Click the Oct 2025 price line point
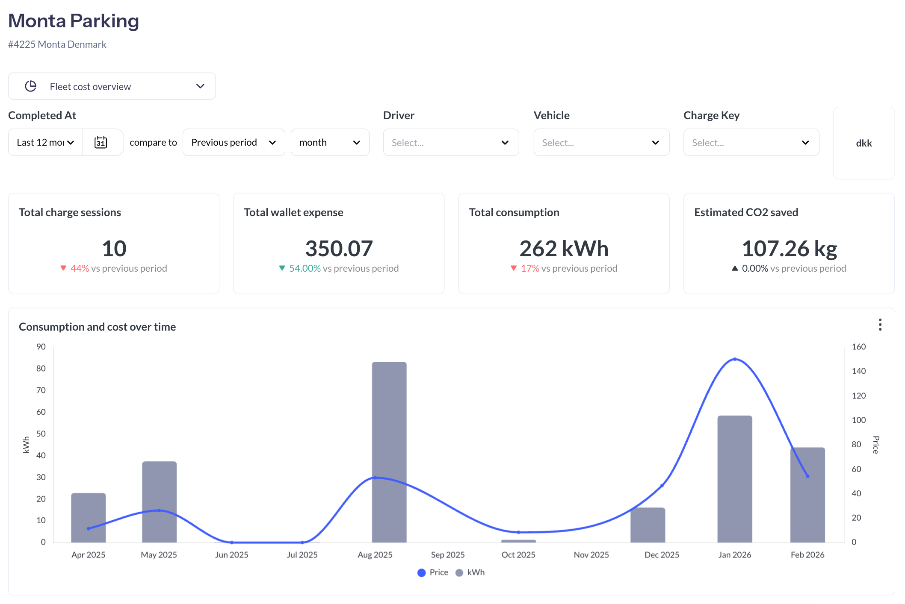 [518, 532]
